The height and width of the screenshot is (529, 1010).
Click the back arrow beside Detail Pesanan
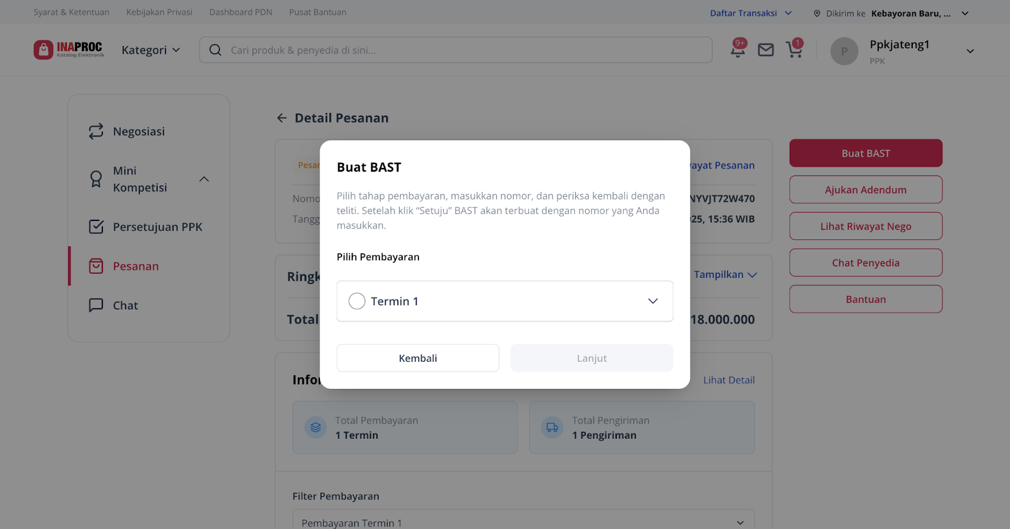(282, 118)
